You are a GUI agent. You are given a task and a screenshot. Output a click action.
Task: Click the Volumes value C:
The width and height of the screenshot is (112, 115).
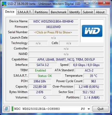tap(45, 98)
